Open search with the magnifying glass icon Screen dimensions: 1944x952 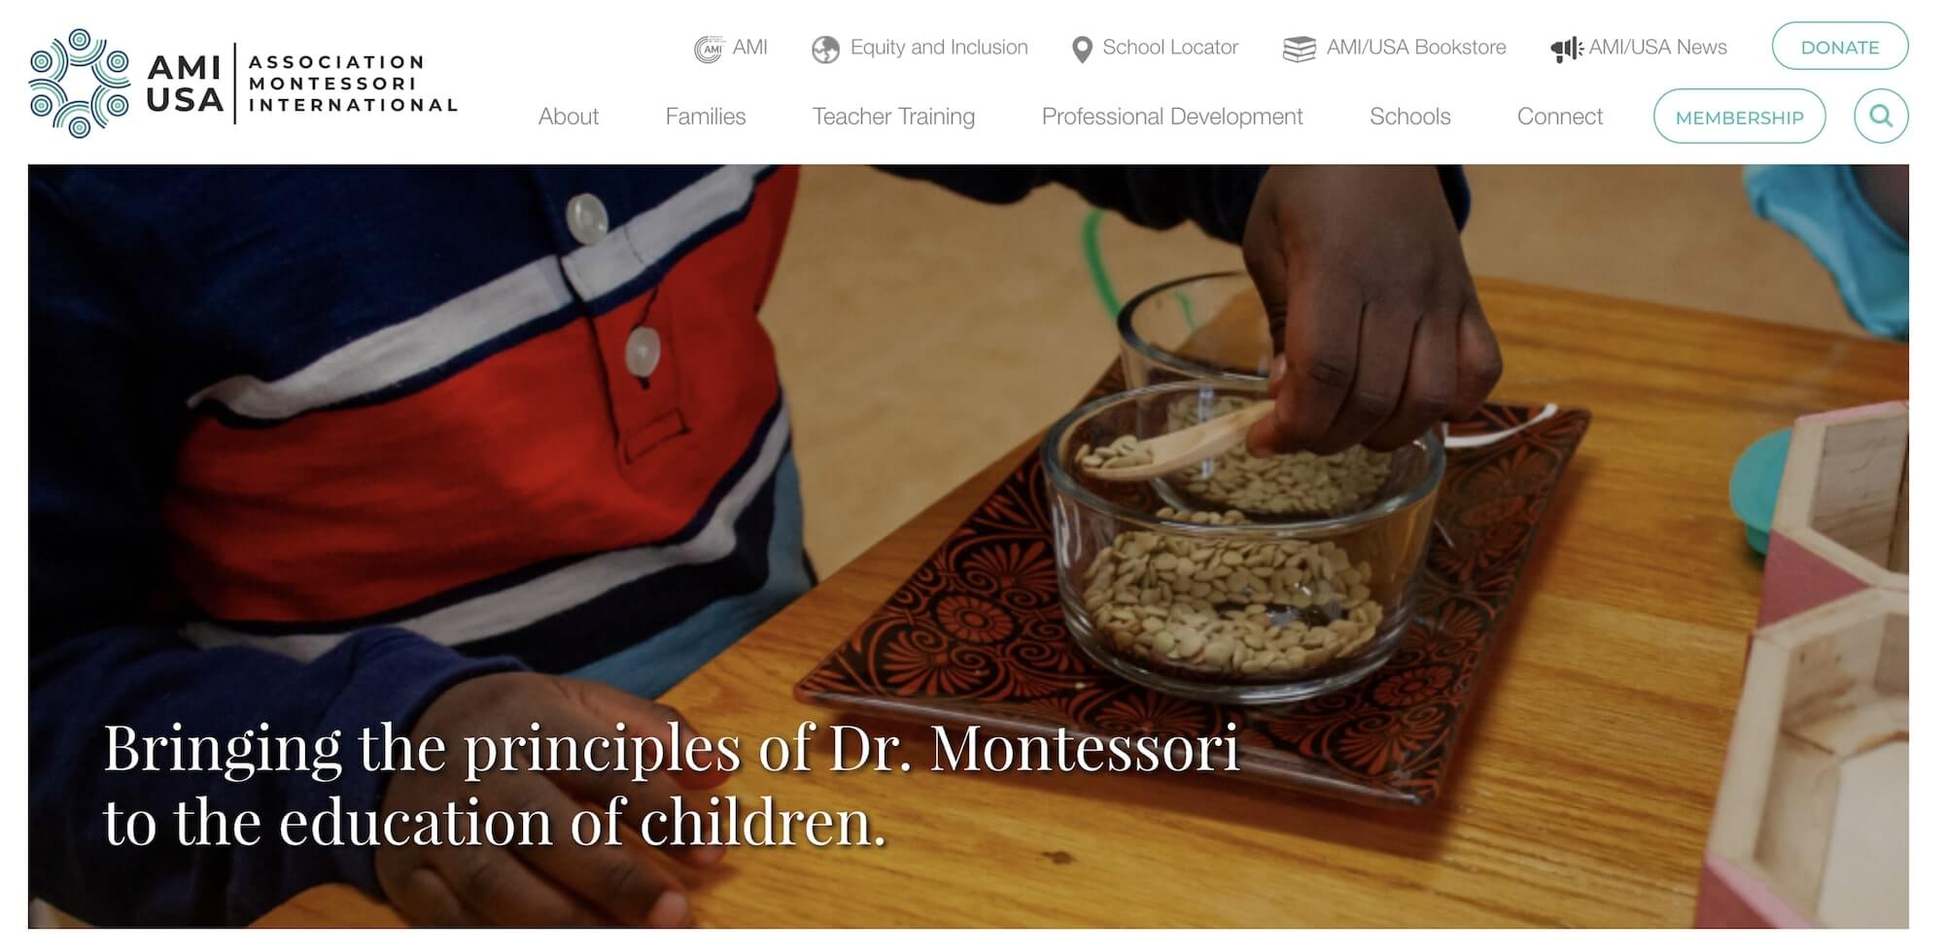(x=1881, y=117)
